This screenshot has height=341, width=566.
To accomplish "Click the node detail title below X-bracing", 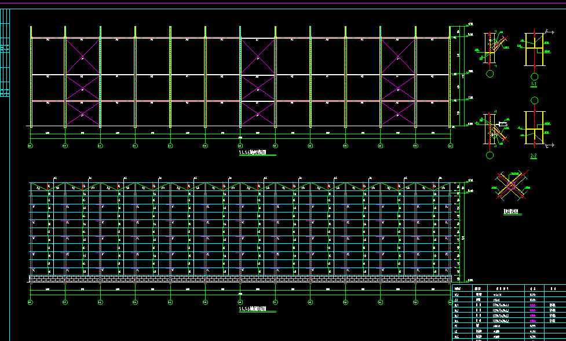I will [510, 212].
